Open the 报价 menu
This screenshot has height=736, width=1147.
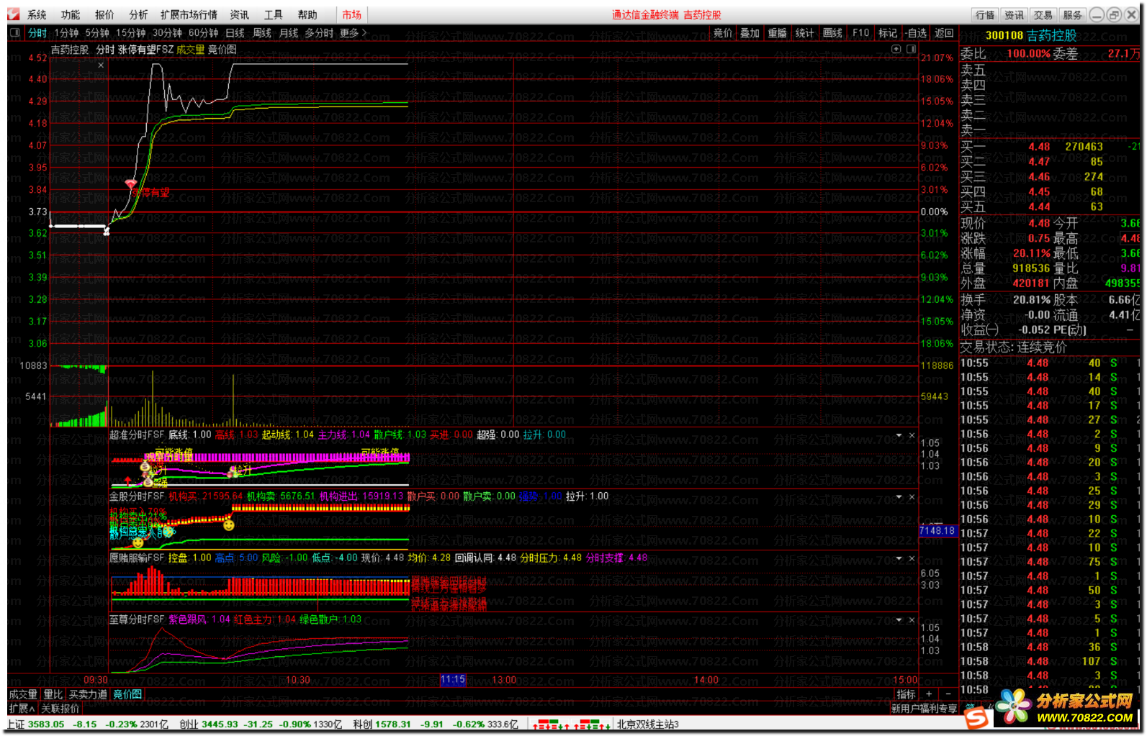pos(104,15)
